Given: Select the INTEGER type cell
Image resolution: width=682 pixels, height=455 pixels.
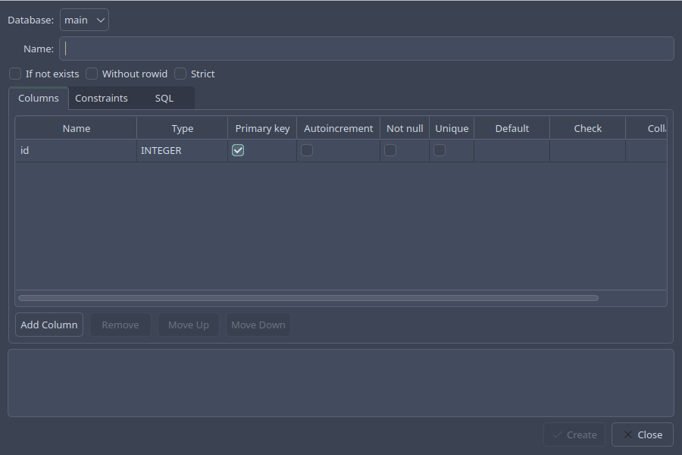Looking at the screenshot, I should click(182, 151).
